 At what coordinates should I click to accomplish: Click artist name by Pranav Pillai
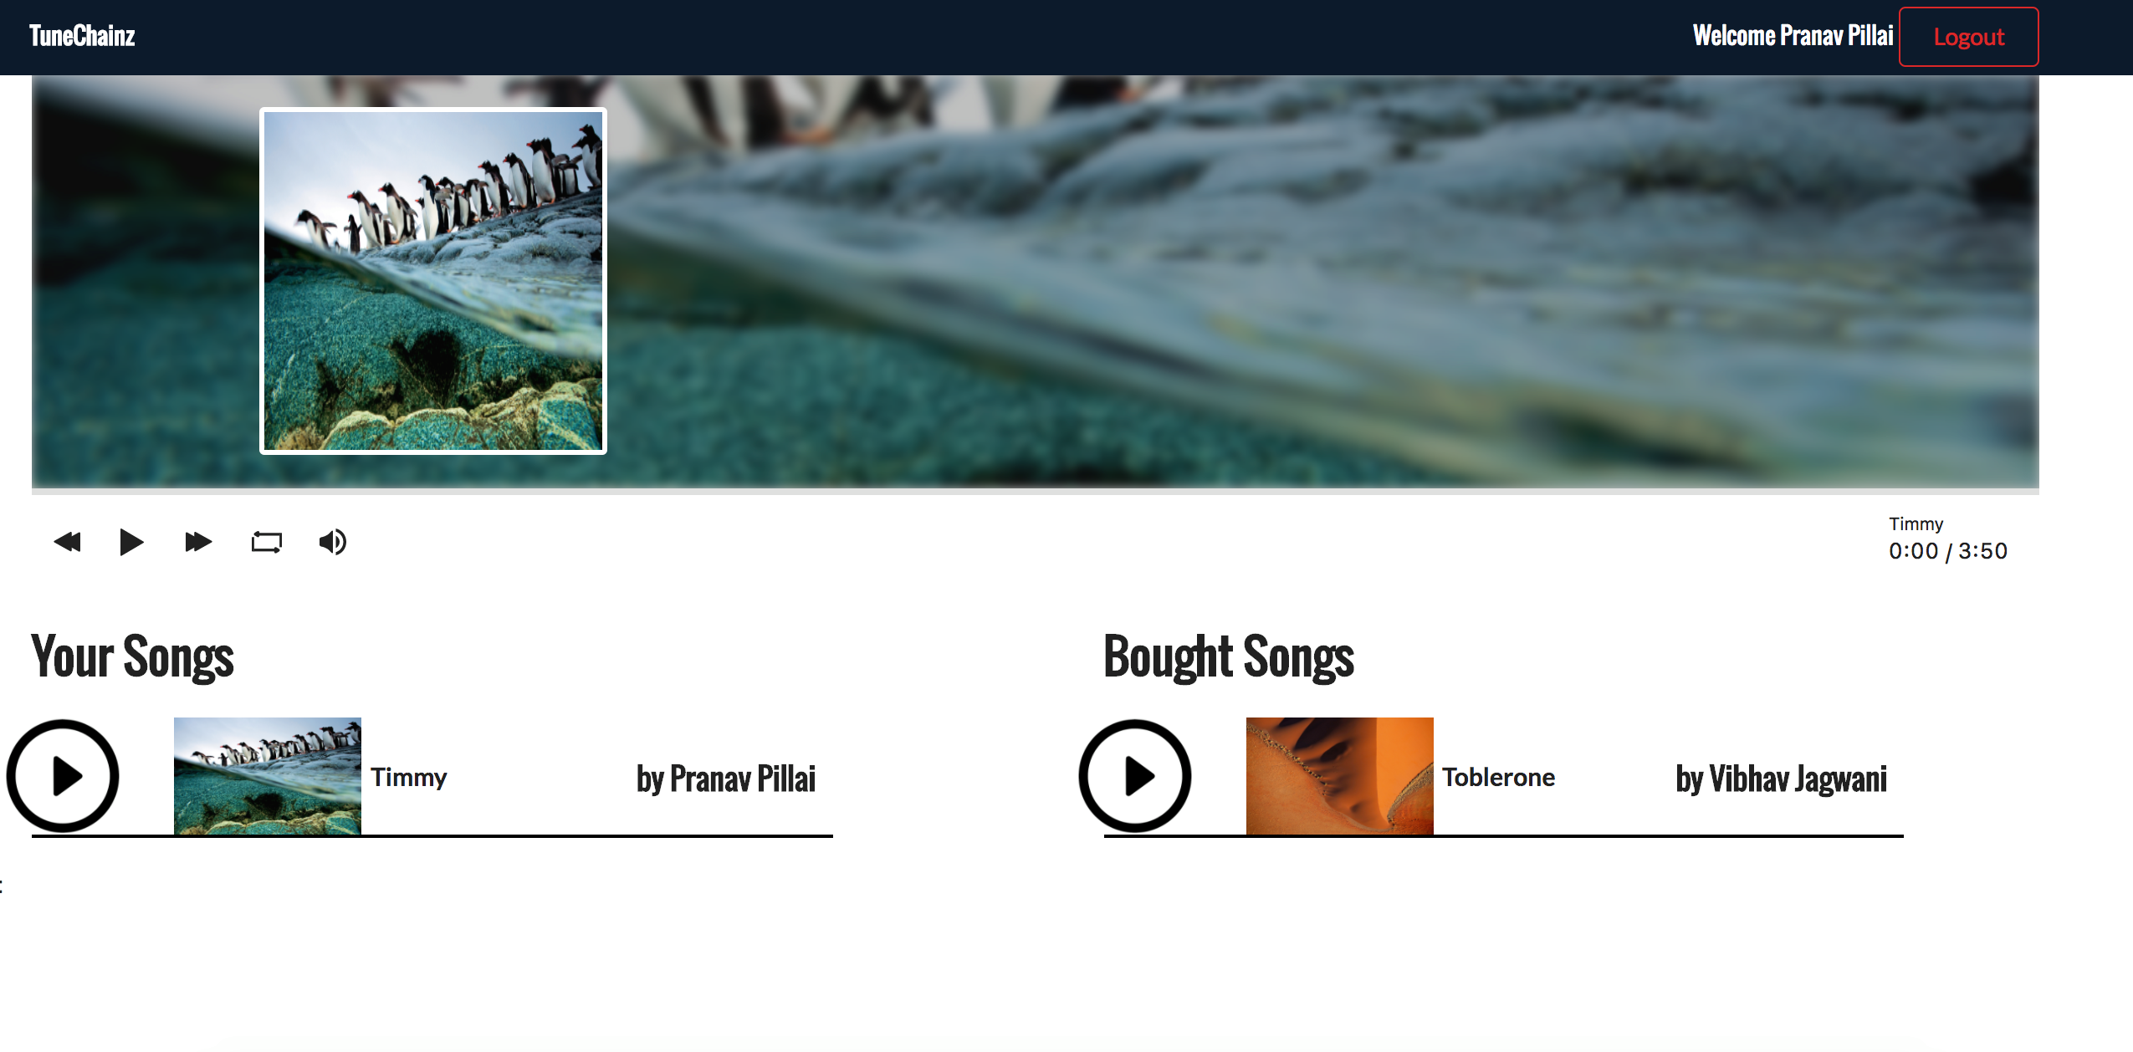pyautogui.click(x=726, y=779)
